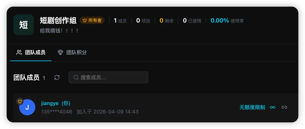Click the 无额度限制 quota link
305x129 pixels.
click(x=252, y=107)
